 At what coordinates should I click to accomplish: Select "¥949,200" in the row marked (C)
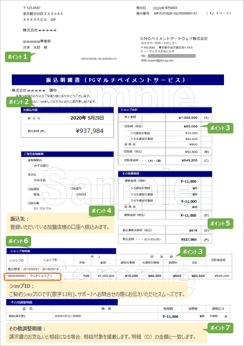190,160
